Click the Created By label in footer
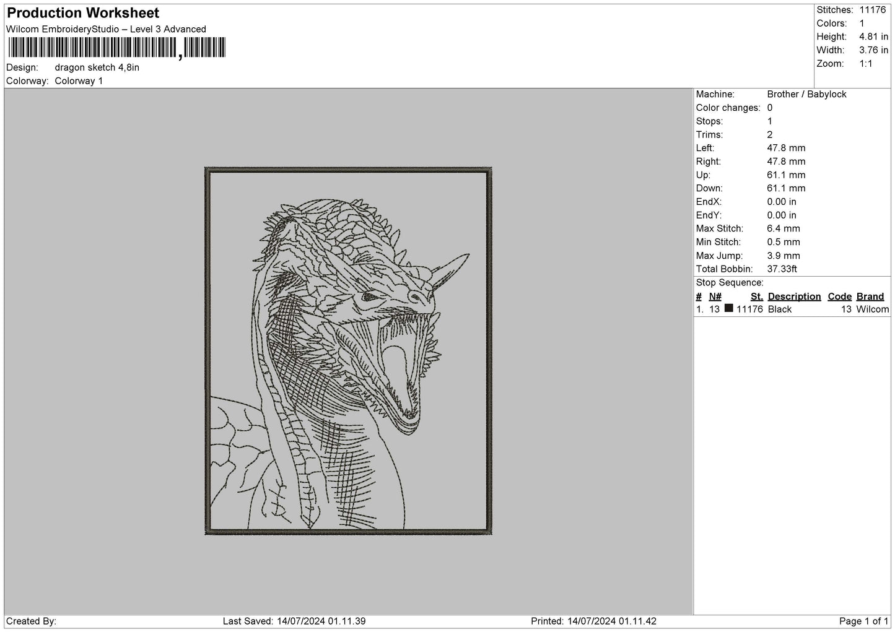The width and height of the screenshot is (895, 632). [32, 621]
